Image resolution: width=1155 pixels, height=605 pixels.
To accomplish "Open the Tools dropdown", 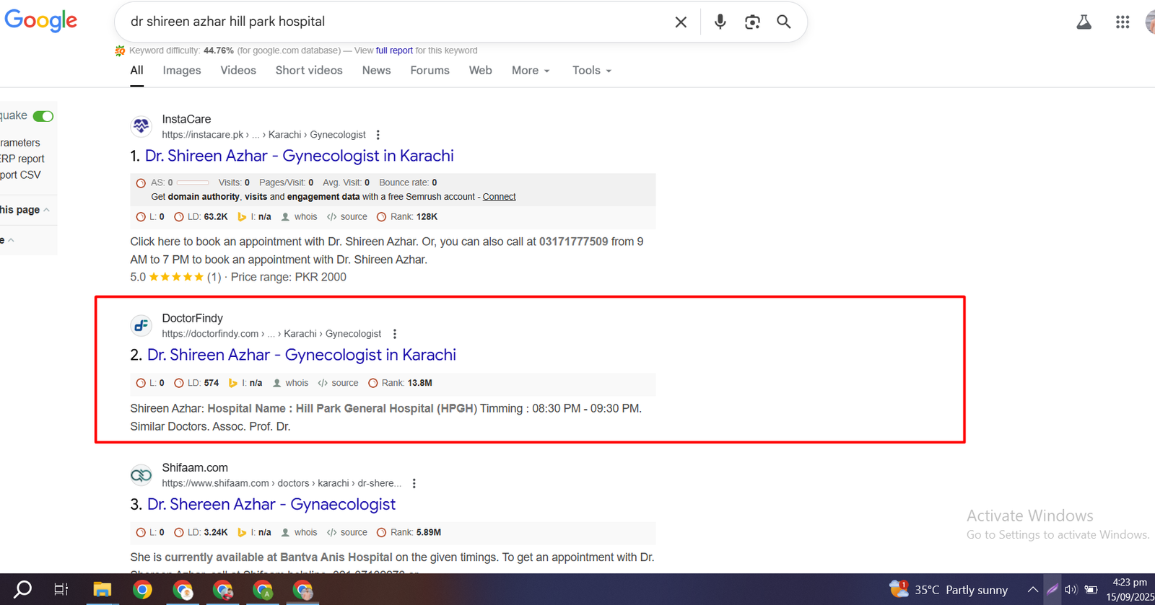I will [591, 71].
